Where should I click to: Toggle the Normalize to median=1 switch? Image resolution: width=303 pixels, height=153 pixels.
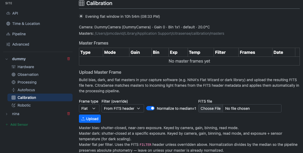pyautogui.click(x=150, y=108)
